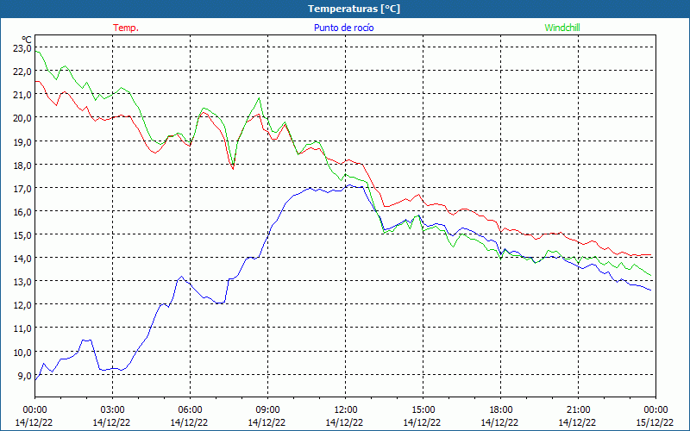Image resolution: width=690 pixels, height=431 pixels.
Task: Click the 21:00 time axis label
Action: pyautogui.click(x=578, y=410)
